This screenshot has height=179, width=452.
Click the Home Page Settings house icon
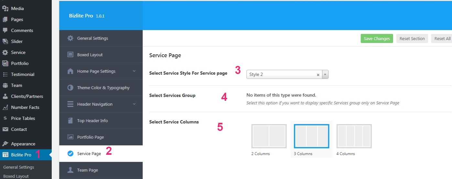70,71
